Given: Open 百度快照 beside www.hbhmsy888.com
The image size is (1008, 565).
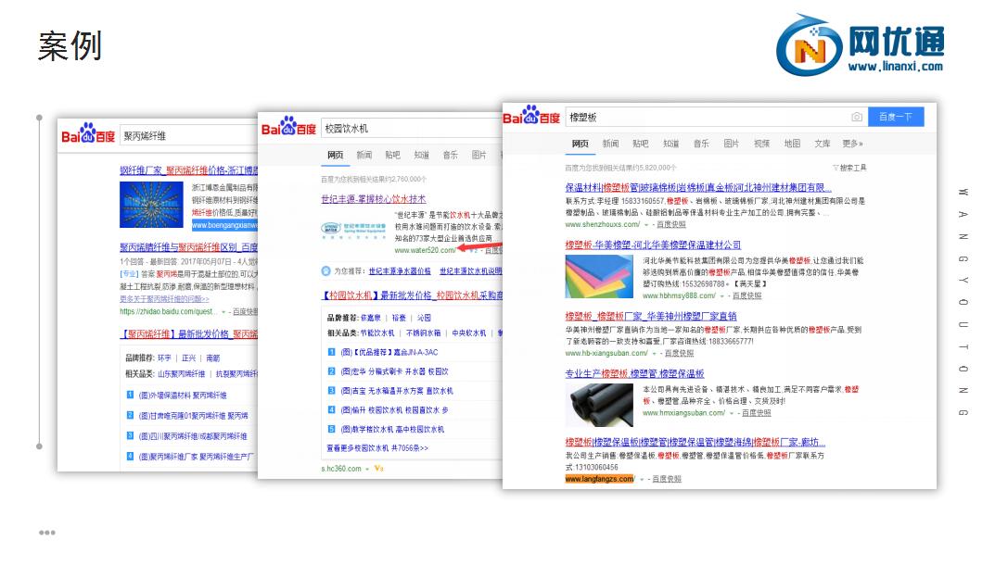Looking at the screenshot, I should (x=747, y=296).
